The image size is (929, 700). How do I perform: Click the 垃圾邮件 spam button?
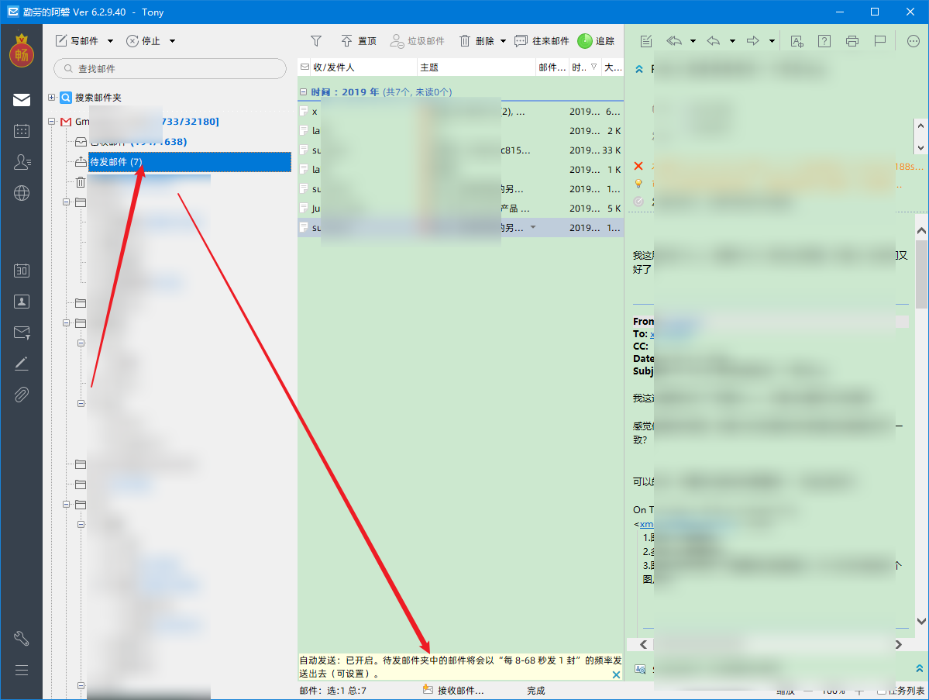pos(417,41)
